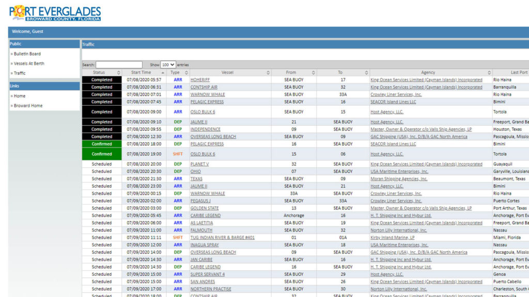Open the Show entries dropdown set to 100
Viewport: 529px width, 297px height.
168,64
